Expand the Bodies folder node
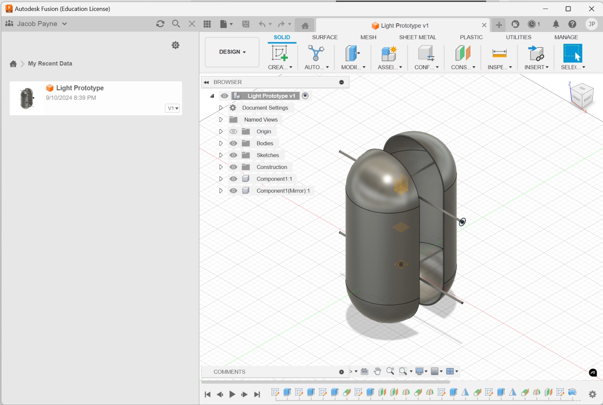 pos(221,143)
